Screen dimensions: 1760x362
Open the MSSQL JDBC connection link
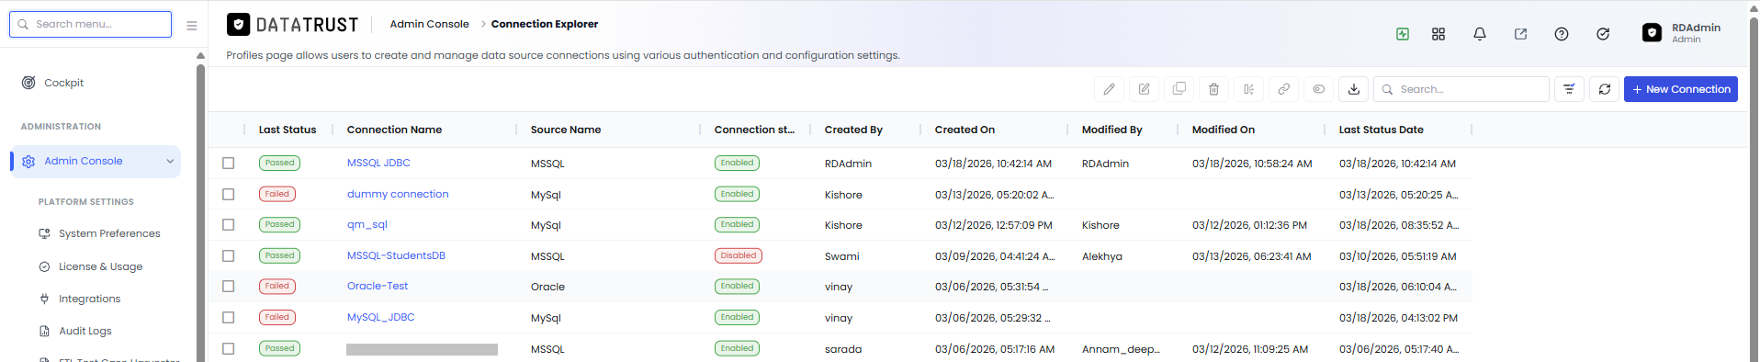pos(378,163)
